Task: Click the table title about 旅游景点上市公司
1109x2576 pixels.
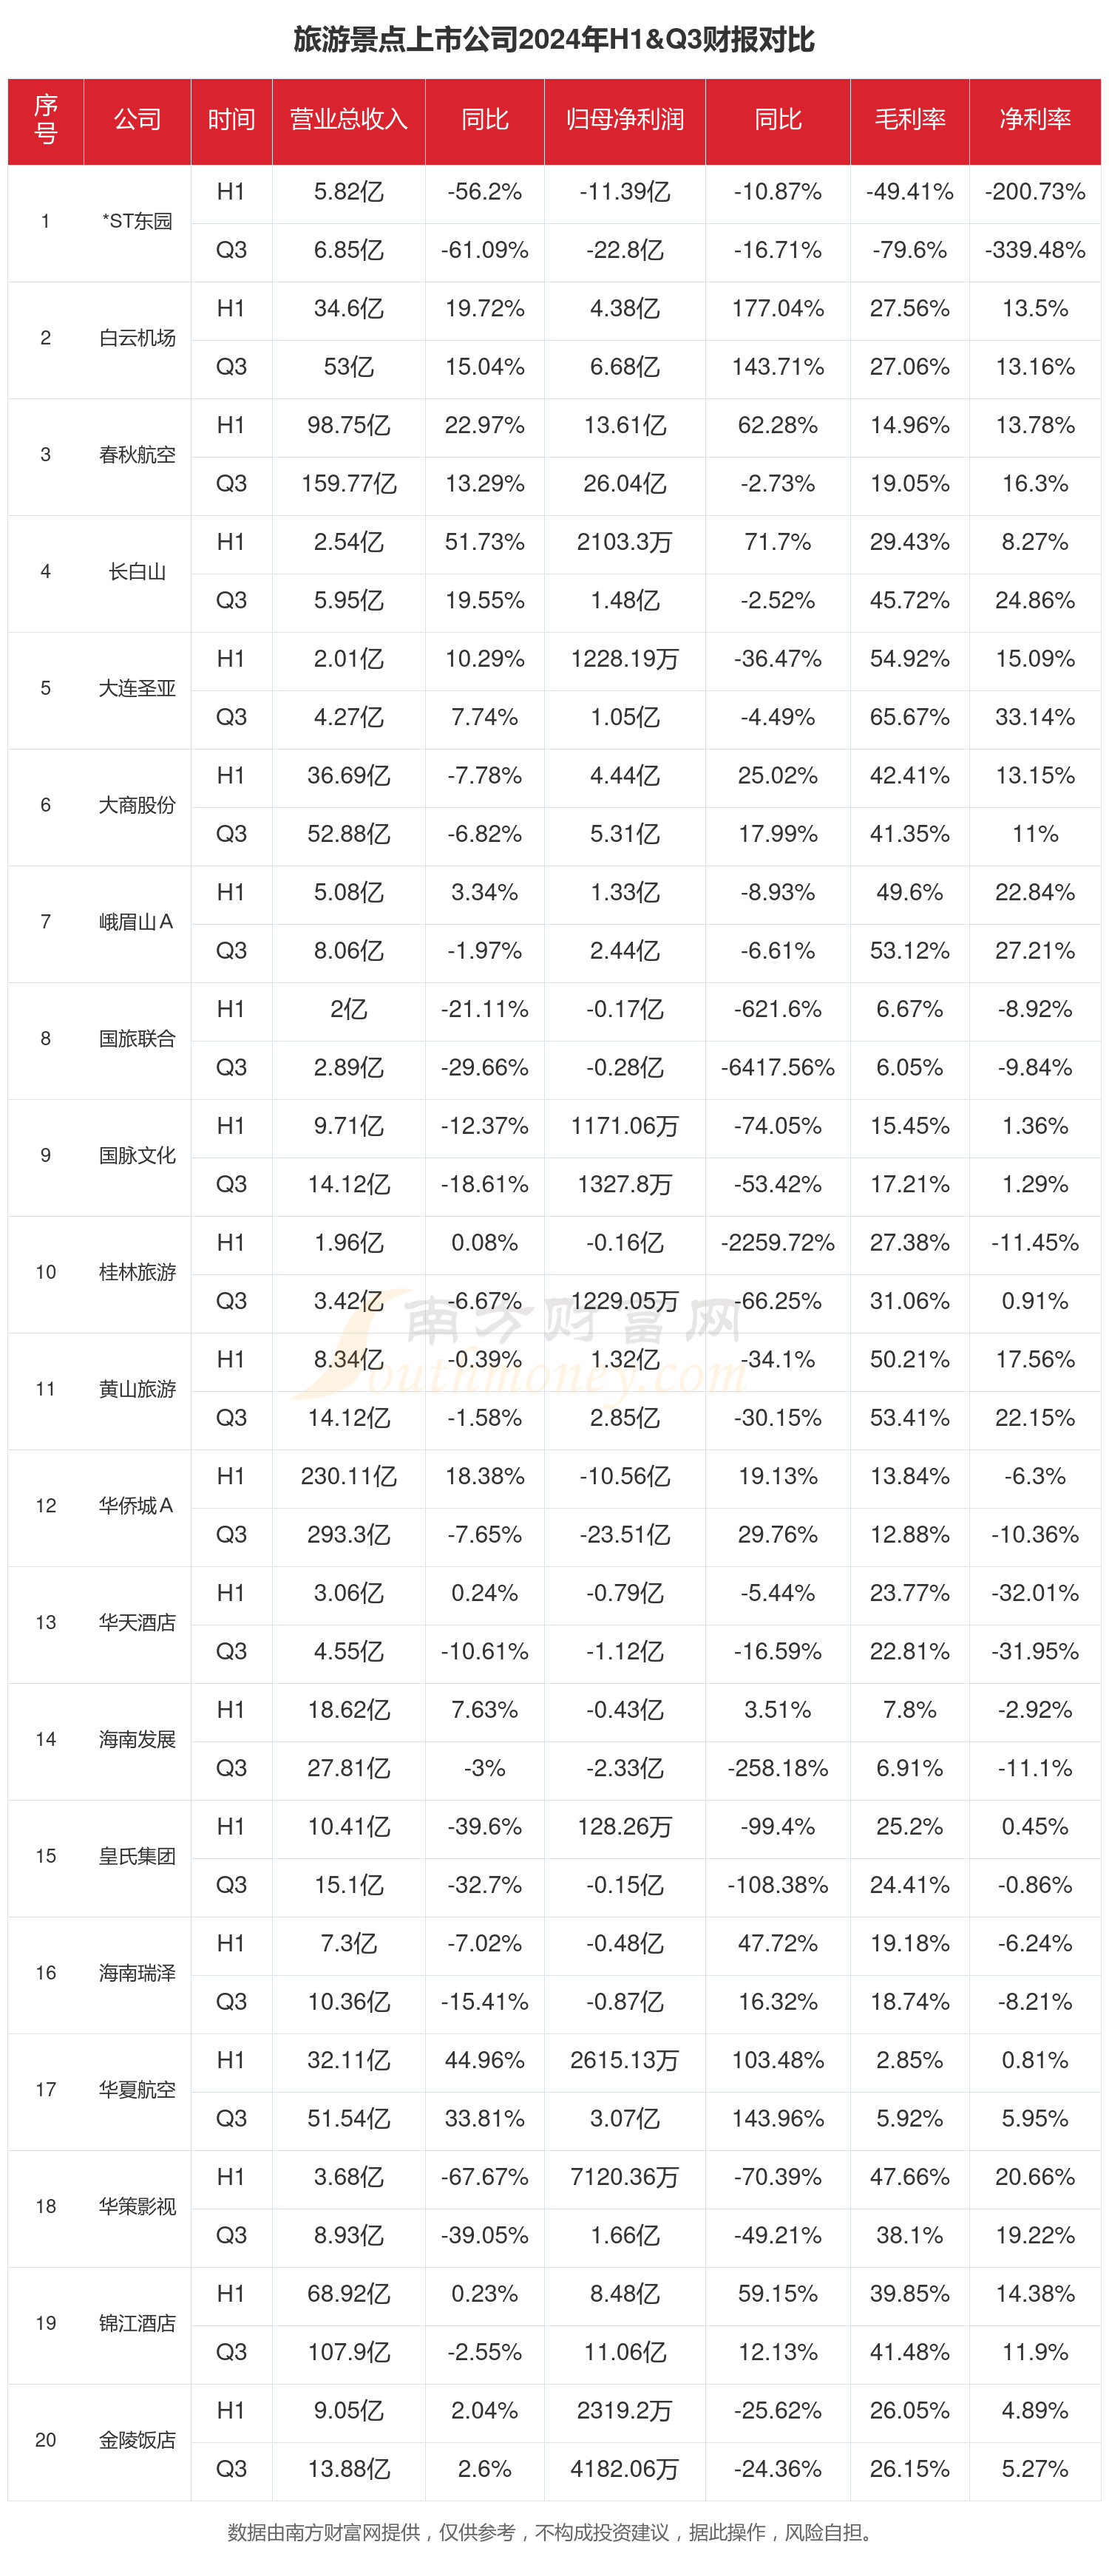Action: 554,40
